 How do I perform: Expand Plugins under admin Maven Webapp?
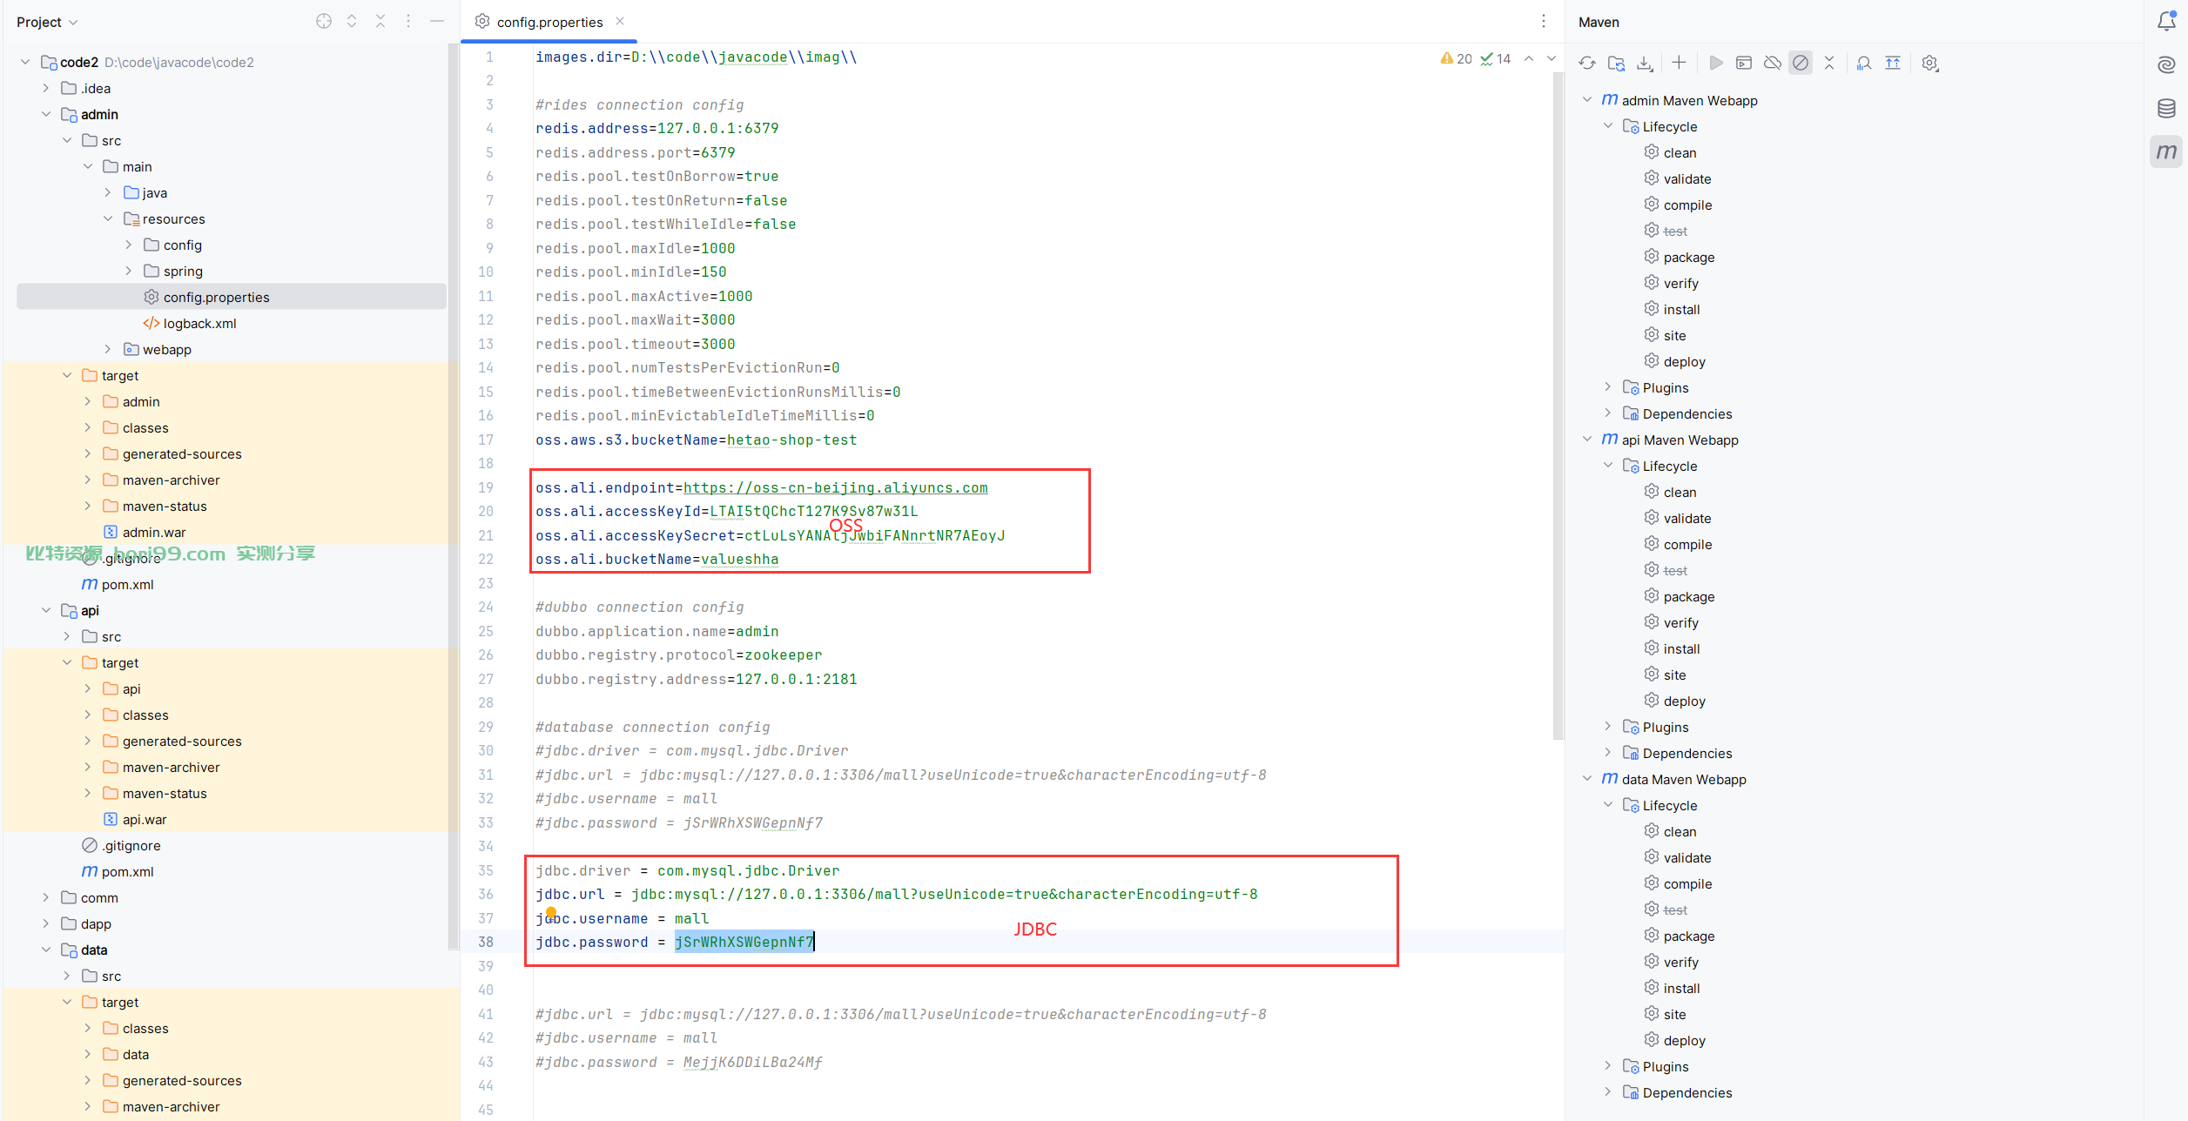point(1608,387)
